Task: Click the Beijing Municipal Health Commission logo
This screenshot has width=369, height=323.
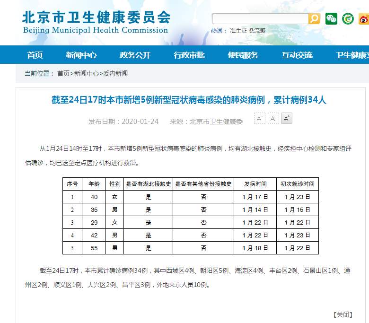Action: point(96,21)
